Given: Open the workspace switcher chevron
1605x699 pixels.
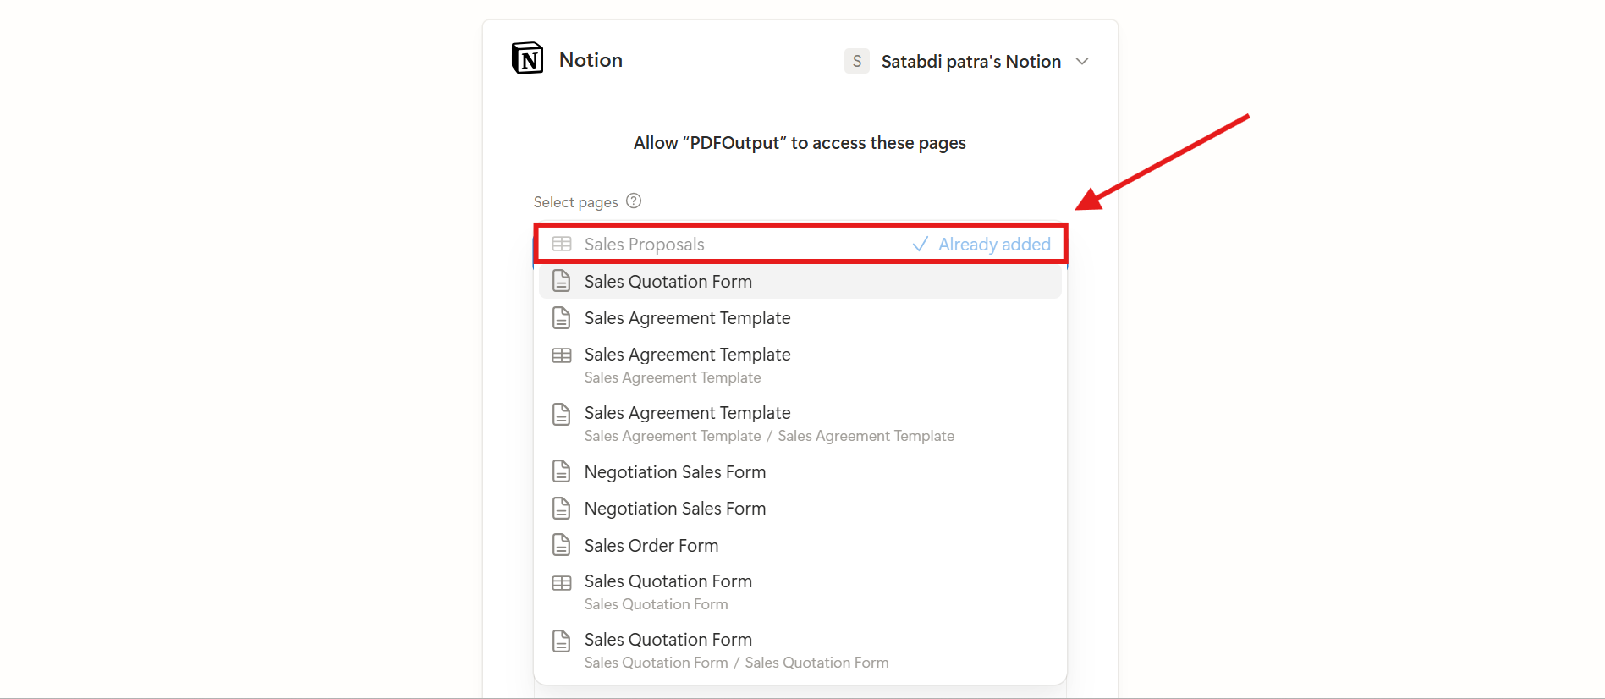Looking at the screenshot, I should tap(1082, 61).
